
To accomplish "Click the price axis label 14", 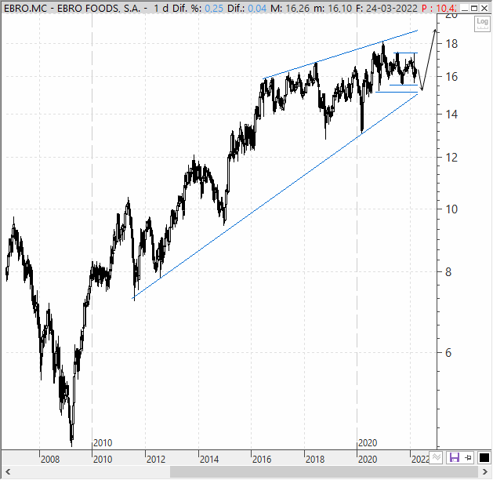I will (x=451, y=115).
